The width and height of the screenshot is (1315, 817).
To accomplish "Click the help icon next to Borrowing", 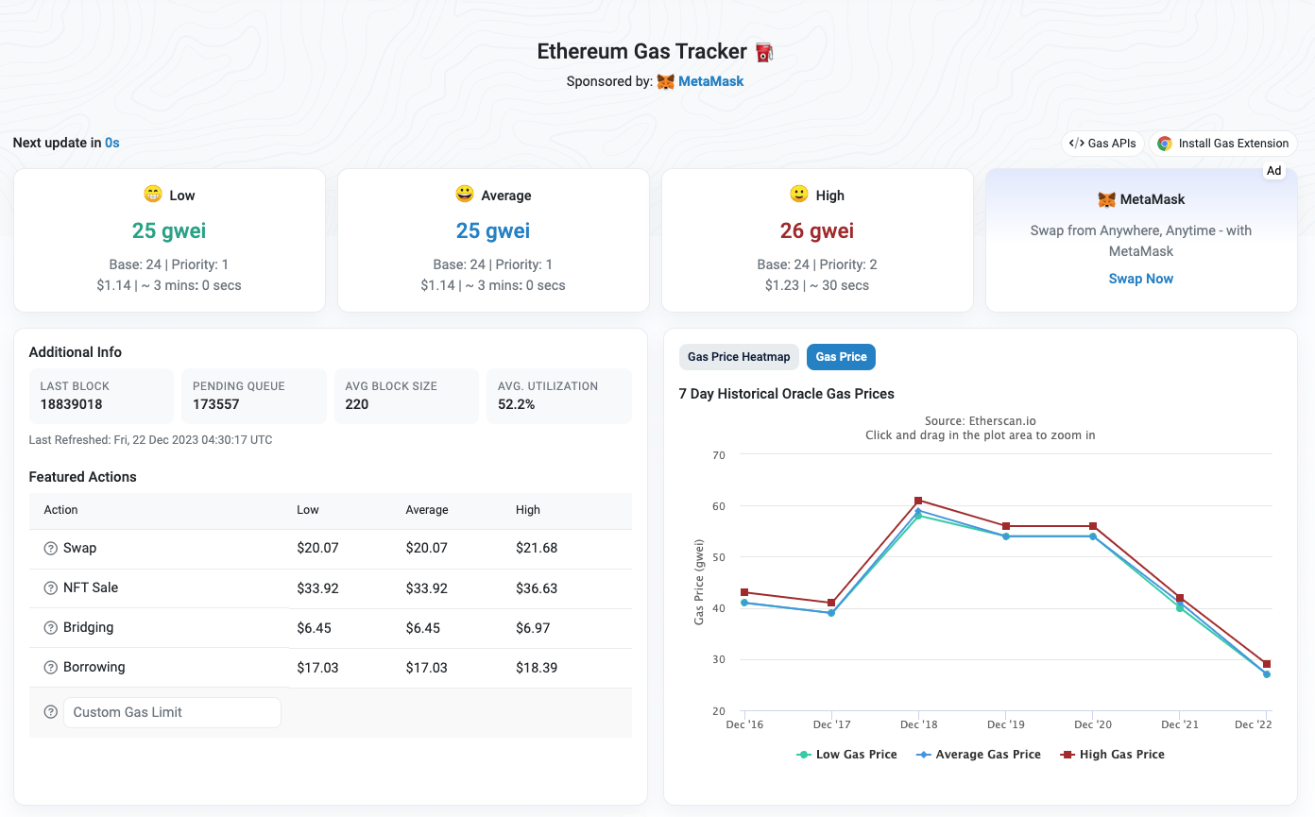I will pos(51,668).
